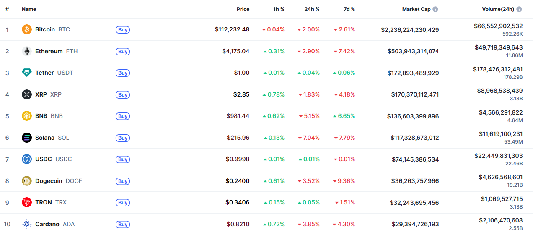The width and height of the screenshot is (533, 235).
Task: Click the Tether logo icon
Action: click(x=27, y=73)
